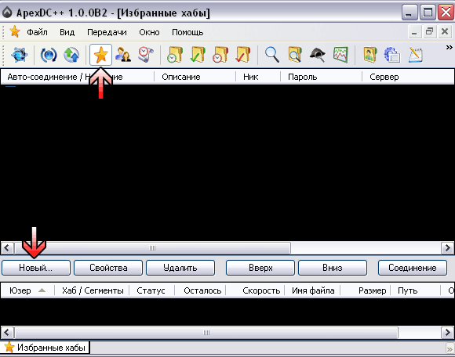Viewport: 455px width, 357px height.
Task: Close the inner Избранные хабы child window
Action: pos(445,32)
